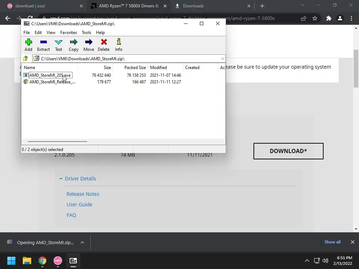
Task: Click the red Delete toolbar icon
Action: (x=104, y=45)
